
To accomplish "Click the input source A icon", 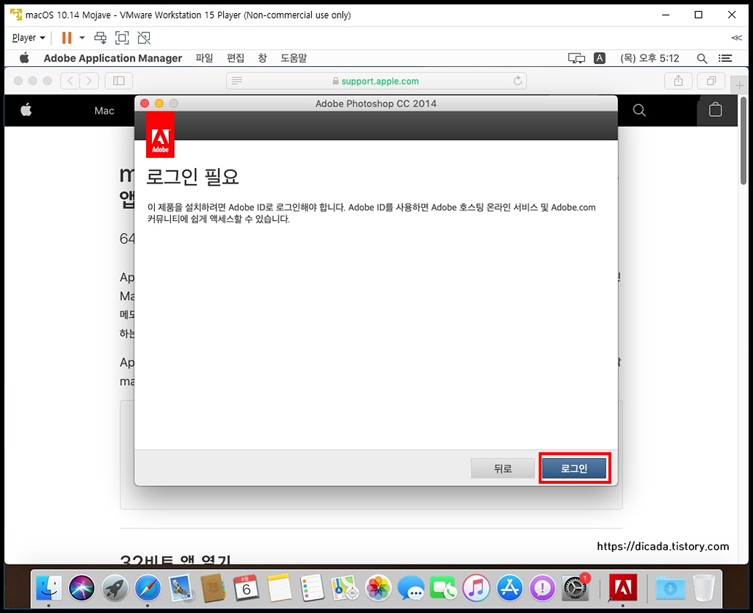I will [600, 58].
